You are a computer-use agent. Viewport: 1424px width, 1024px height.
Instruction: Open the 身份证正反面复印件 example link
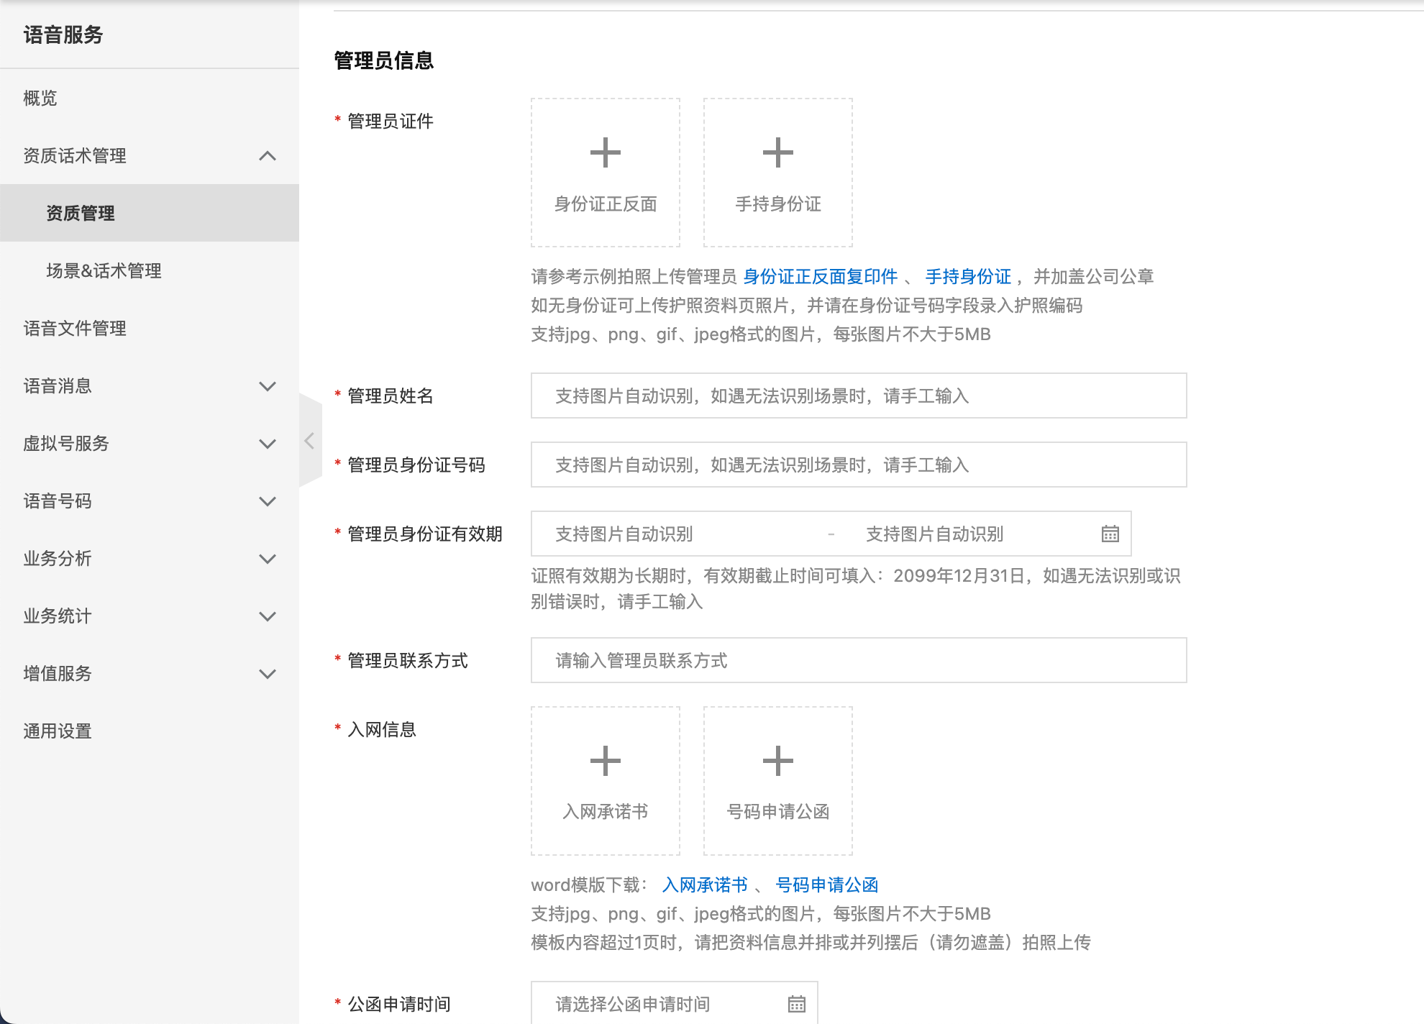(820, 277)
